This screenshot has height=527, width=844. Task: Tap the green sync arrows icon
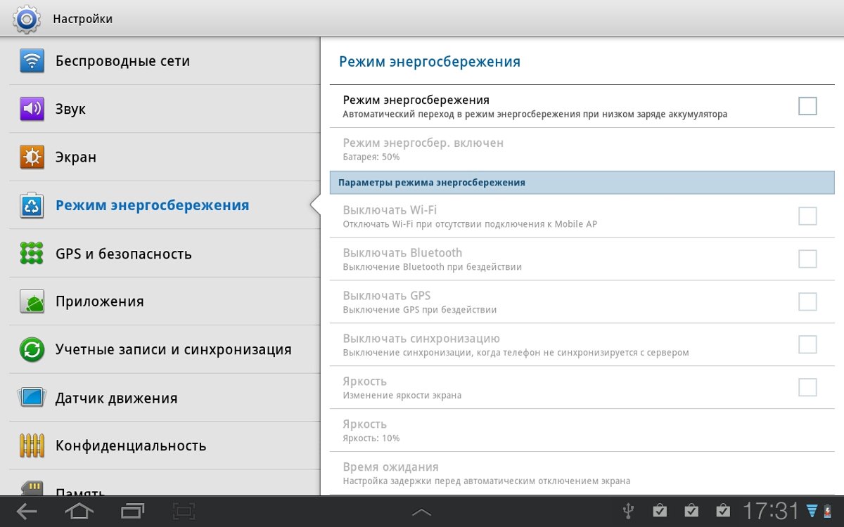tap(32, 349)
